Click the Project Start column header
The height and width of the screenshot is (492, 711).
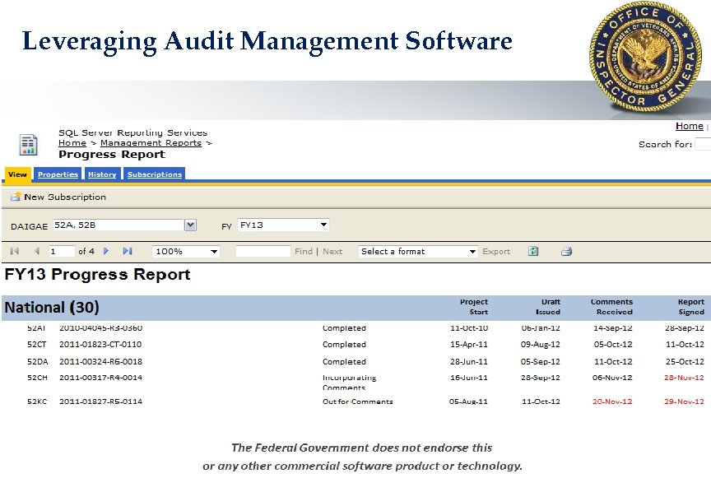point(474,307)
